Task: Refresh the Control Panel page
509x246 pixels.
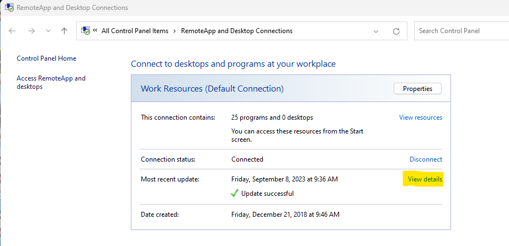Action: [x=396, y=31]
